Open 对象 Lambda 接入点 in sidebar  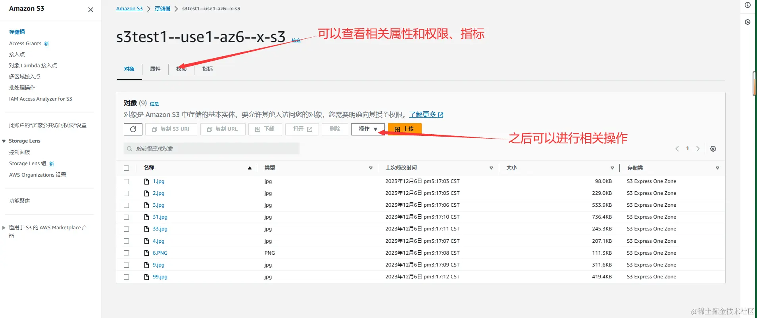pyautogui.click(x=33, y=65)
